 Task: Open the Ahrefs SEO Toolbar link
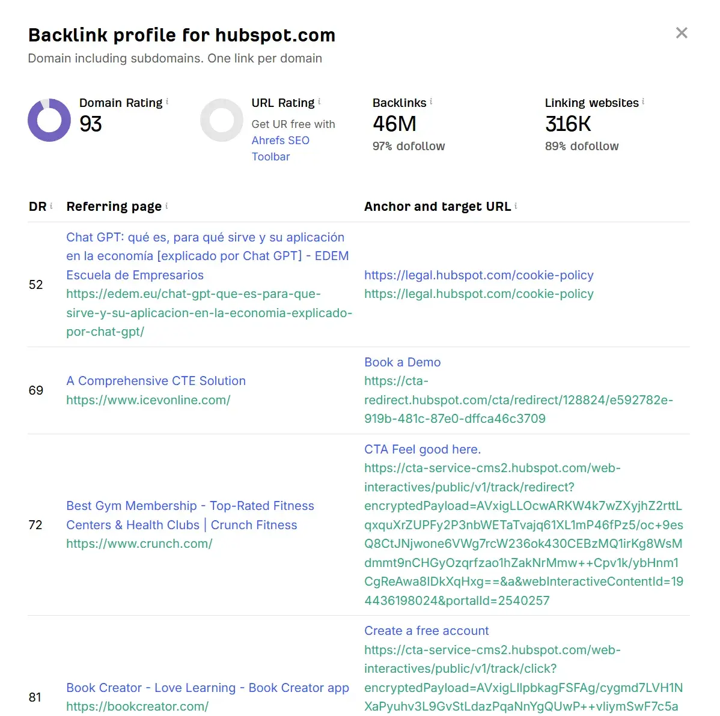pyautogui.click(x=281, y=141)
